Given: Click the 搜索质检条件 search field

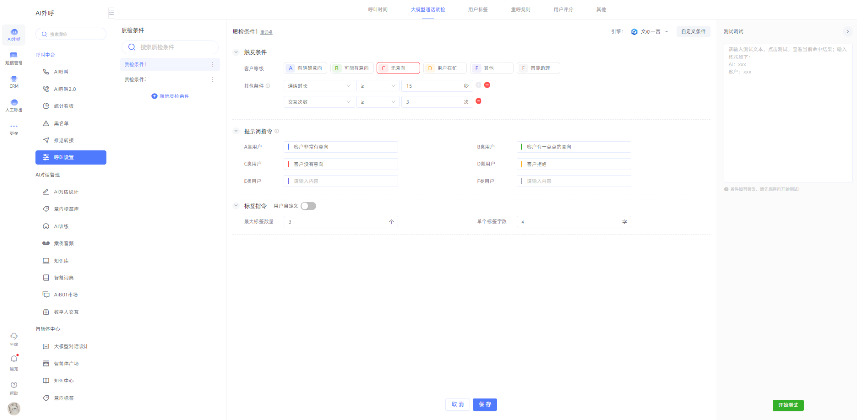Looking at the screenshot, I should [x=170, y=47].
